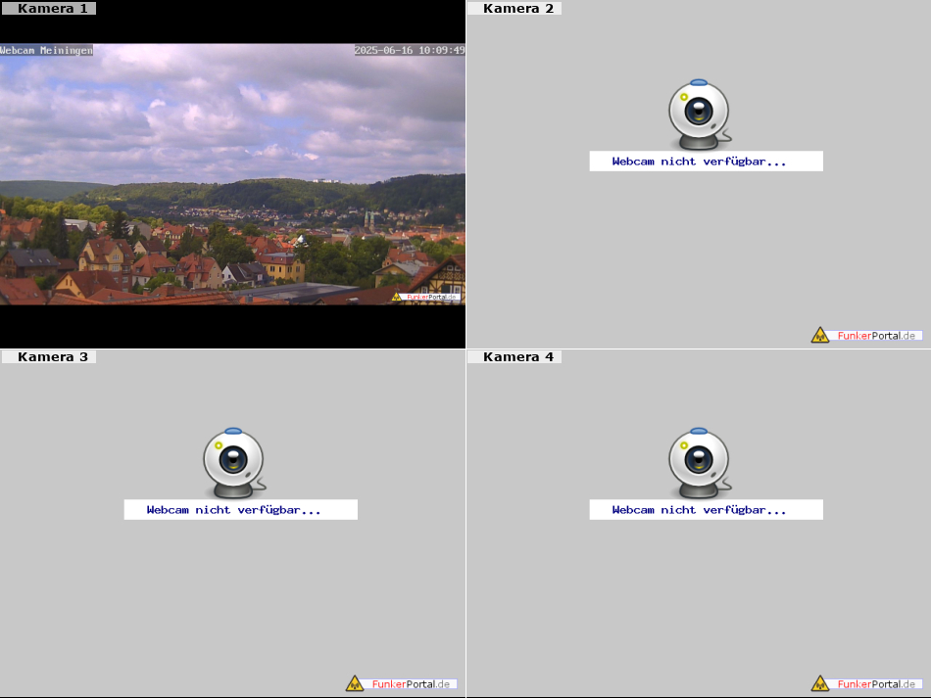Click the Kamera 4 label
931x698 pixels.
click(514, 356)
